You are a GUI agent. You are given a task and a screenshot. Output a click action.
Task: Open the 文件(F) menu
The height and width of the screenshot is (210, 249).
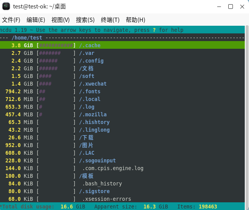[x=11, y=20]
